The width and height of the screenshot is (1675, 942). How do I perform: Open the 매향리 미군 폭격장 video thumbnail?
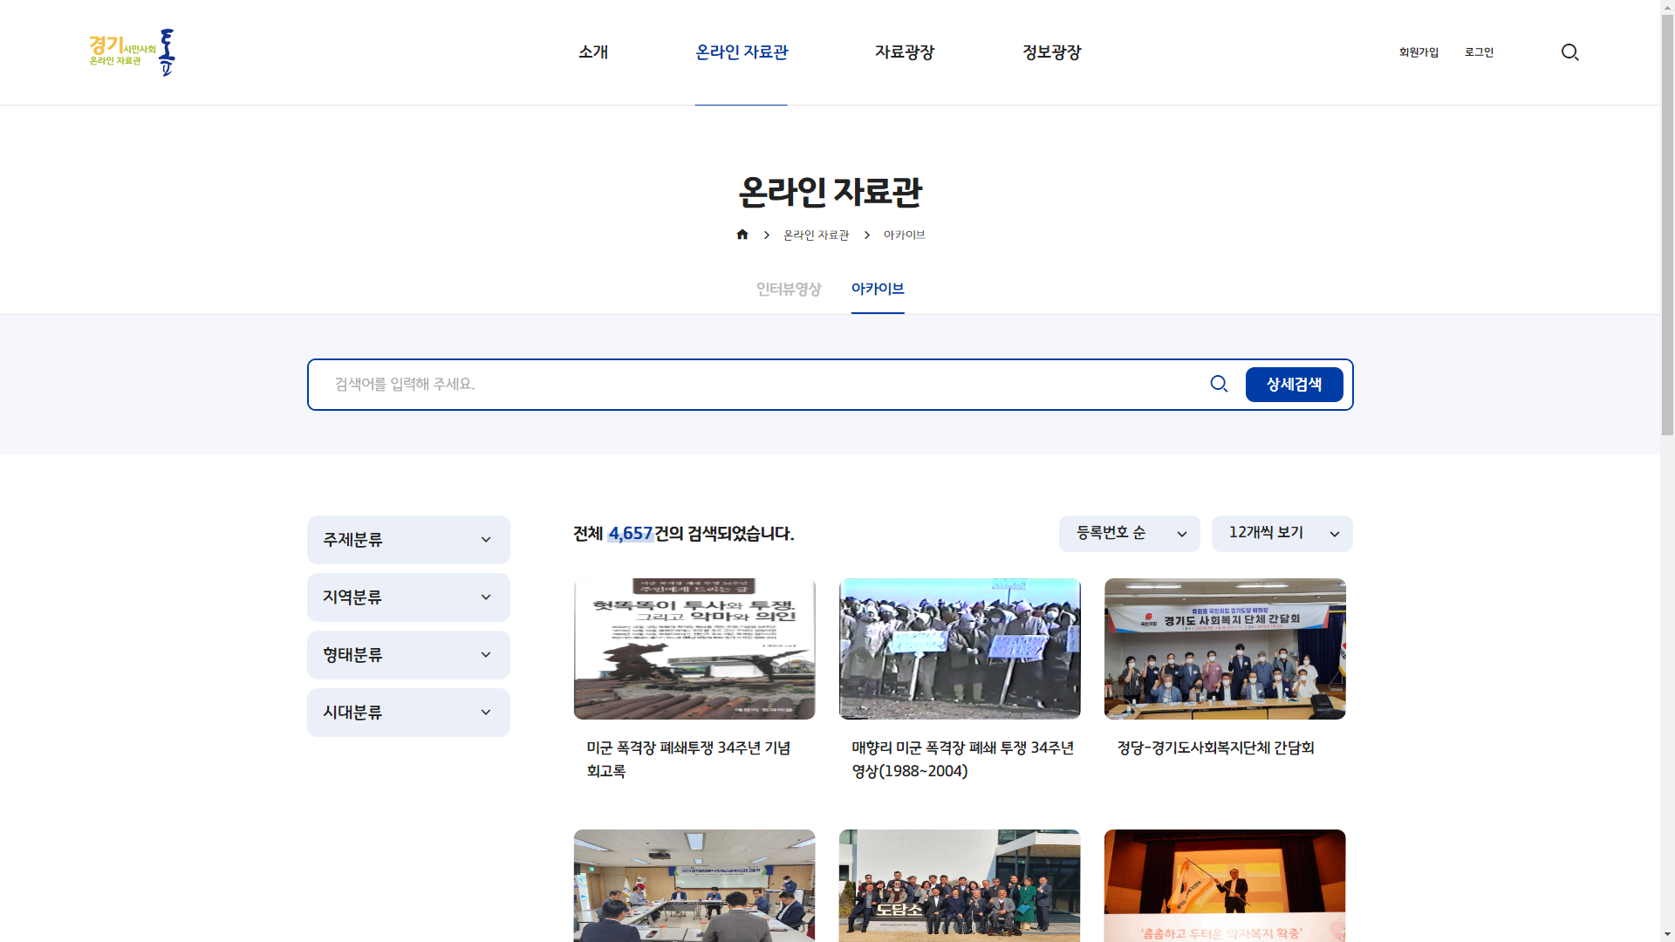pyautogui.click(x=960, y=649)
